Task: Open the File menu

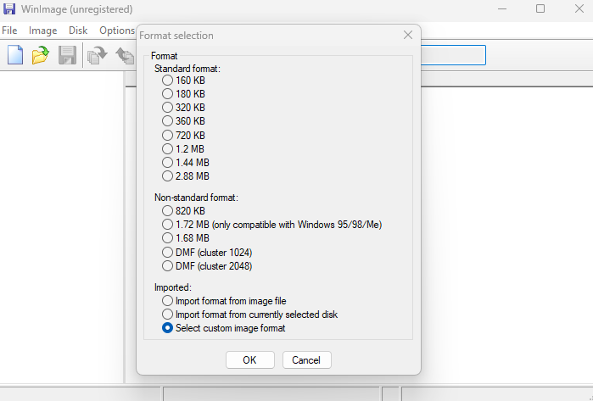Action: click(9, 31)
